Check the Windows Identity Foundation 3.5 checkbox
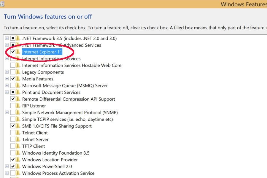 (x=13, y=153)
